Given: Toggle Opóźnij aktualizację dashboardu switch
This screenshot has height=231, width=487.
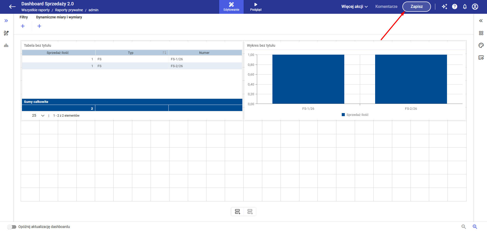Looking at the screenshot, I should click(12, 227).
